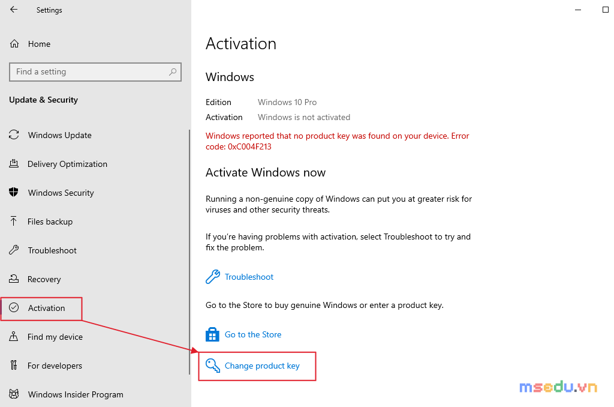
Task: Click the back arrow in Settings
Action: click(14, 10)
